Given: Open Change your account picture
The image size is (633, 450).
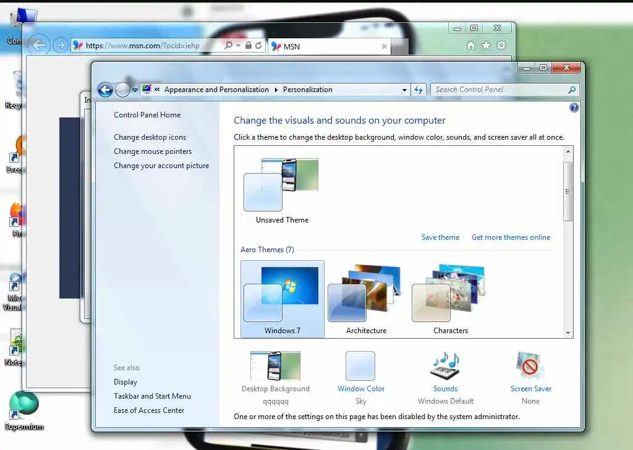Looking at the screenshot, I should 161,166.
